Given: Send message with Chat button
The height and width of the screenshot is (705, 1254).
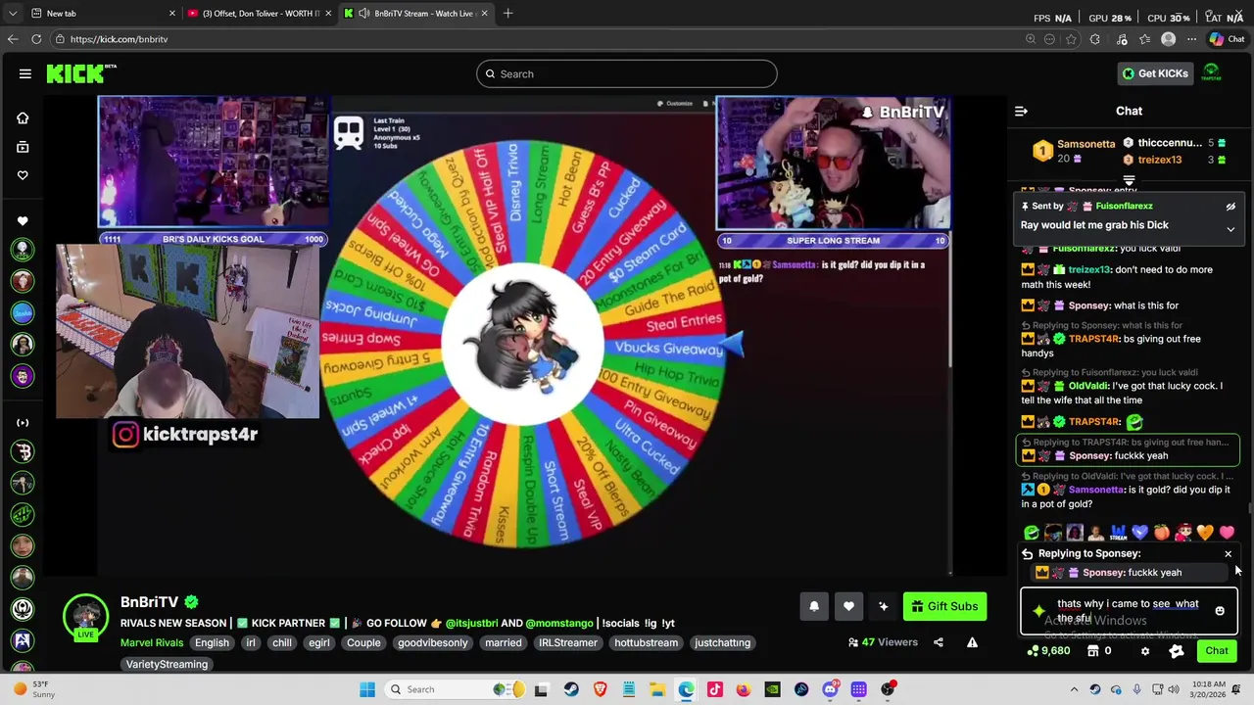Looking at the screenshot, I should pyautogui.click(x=1217, y=651).
